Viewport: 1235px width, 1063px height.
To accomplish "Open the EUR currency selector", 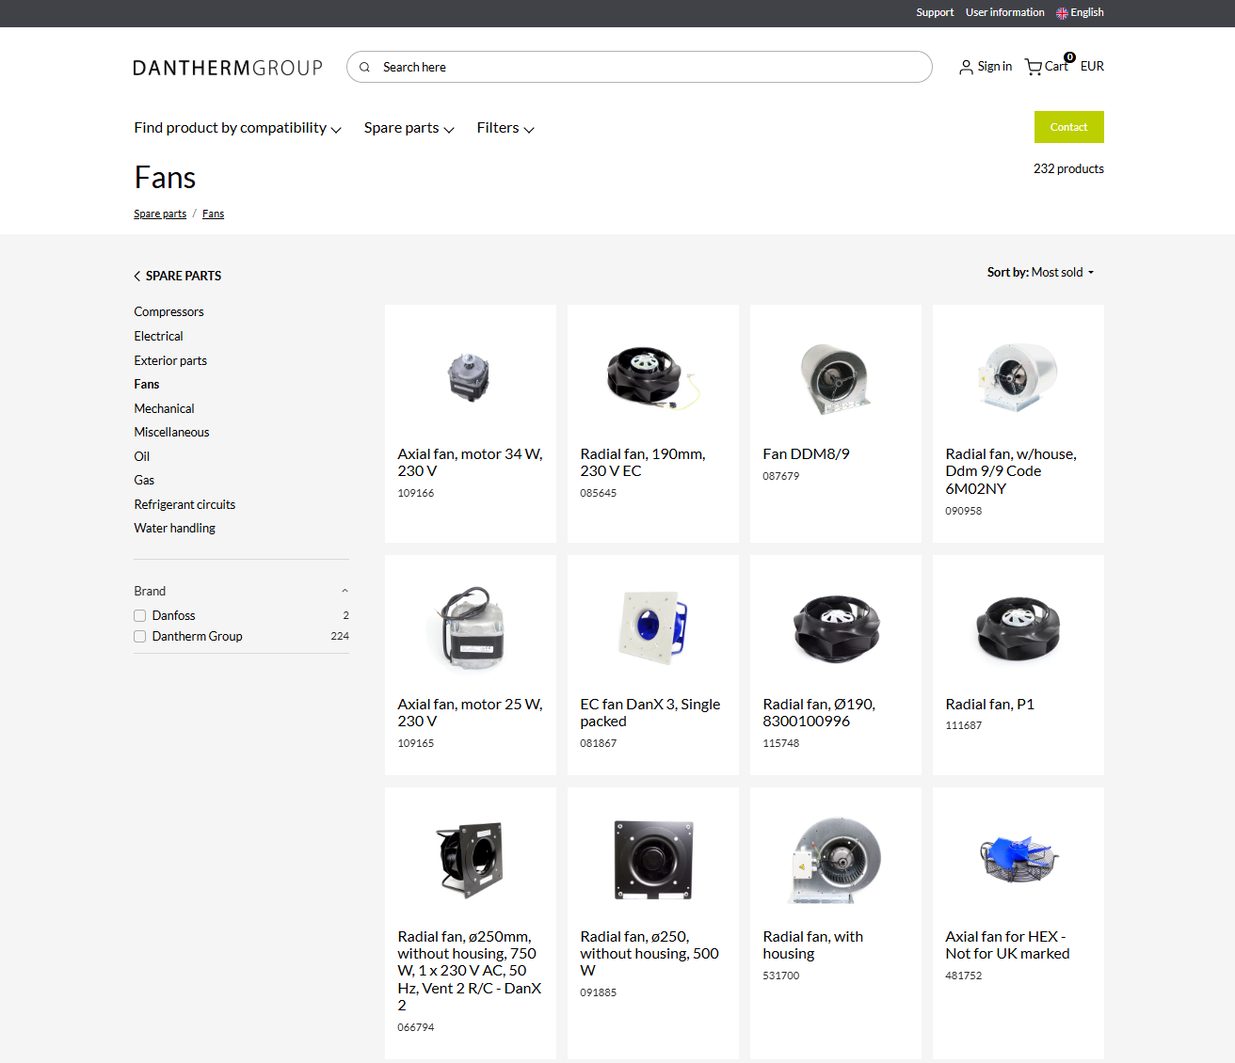I will pyautogui.click(x=1092, y=66).
